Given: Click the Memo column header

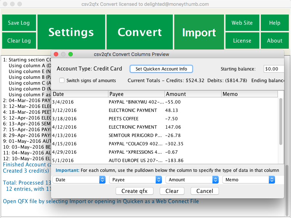Looking at the screenshot, I should point(250,94).
